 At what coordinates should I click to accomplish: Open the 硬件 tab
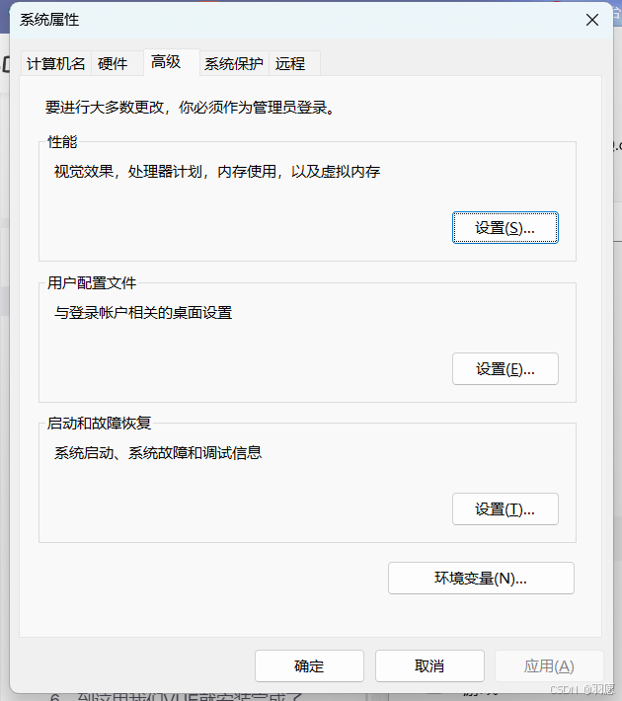(117, 63)
